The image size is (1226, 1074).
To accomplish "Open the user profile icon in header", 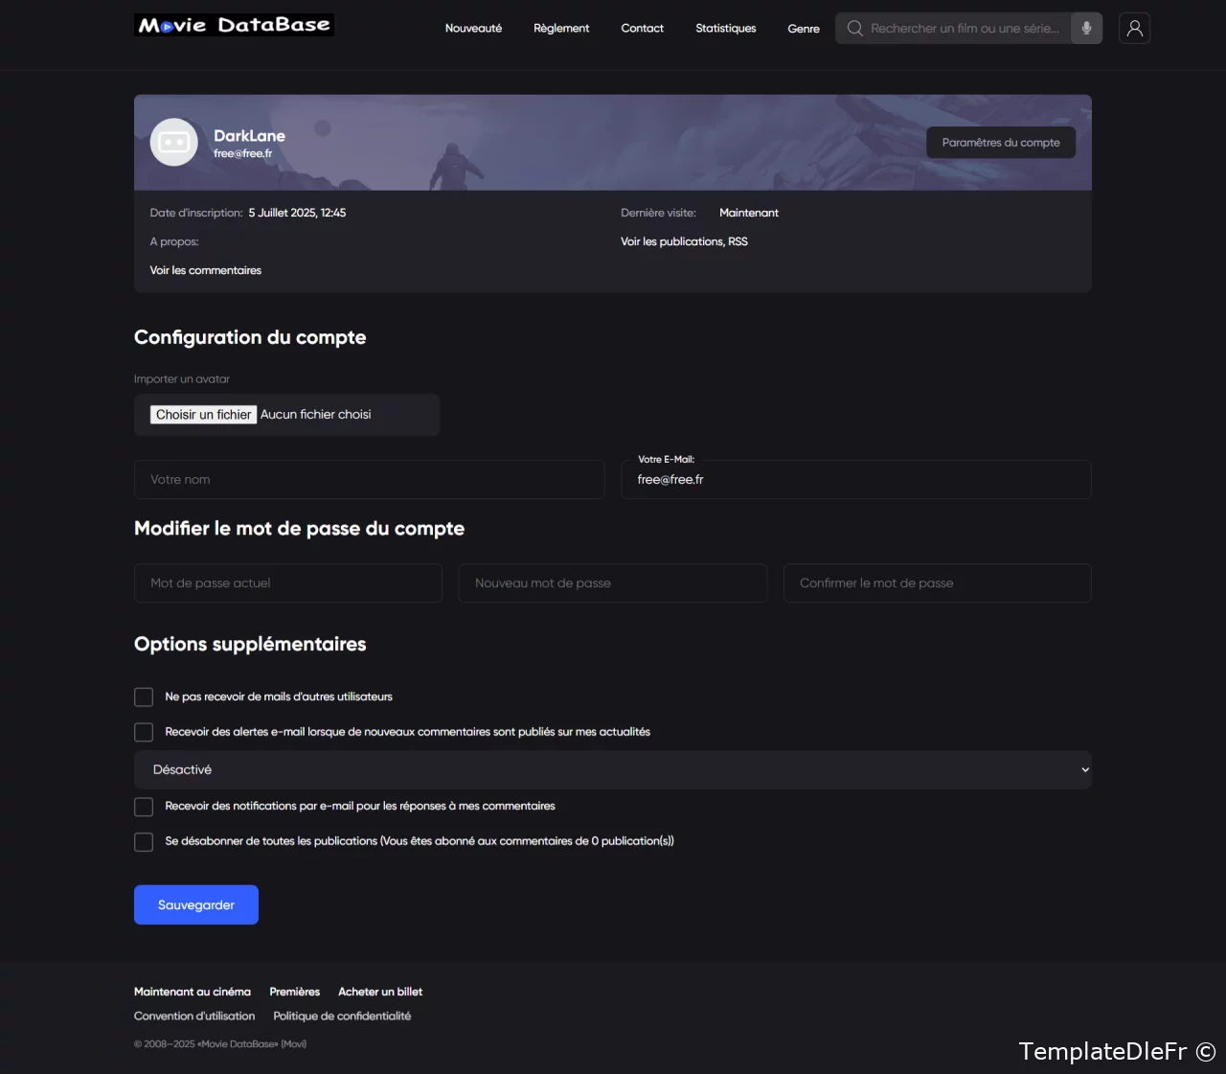I will (x=1134, y=28).
